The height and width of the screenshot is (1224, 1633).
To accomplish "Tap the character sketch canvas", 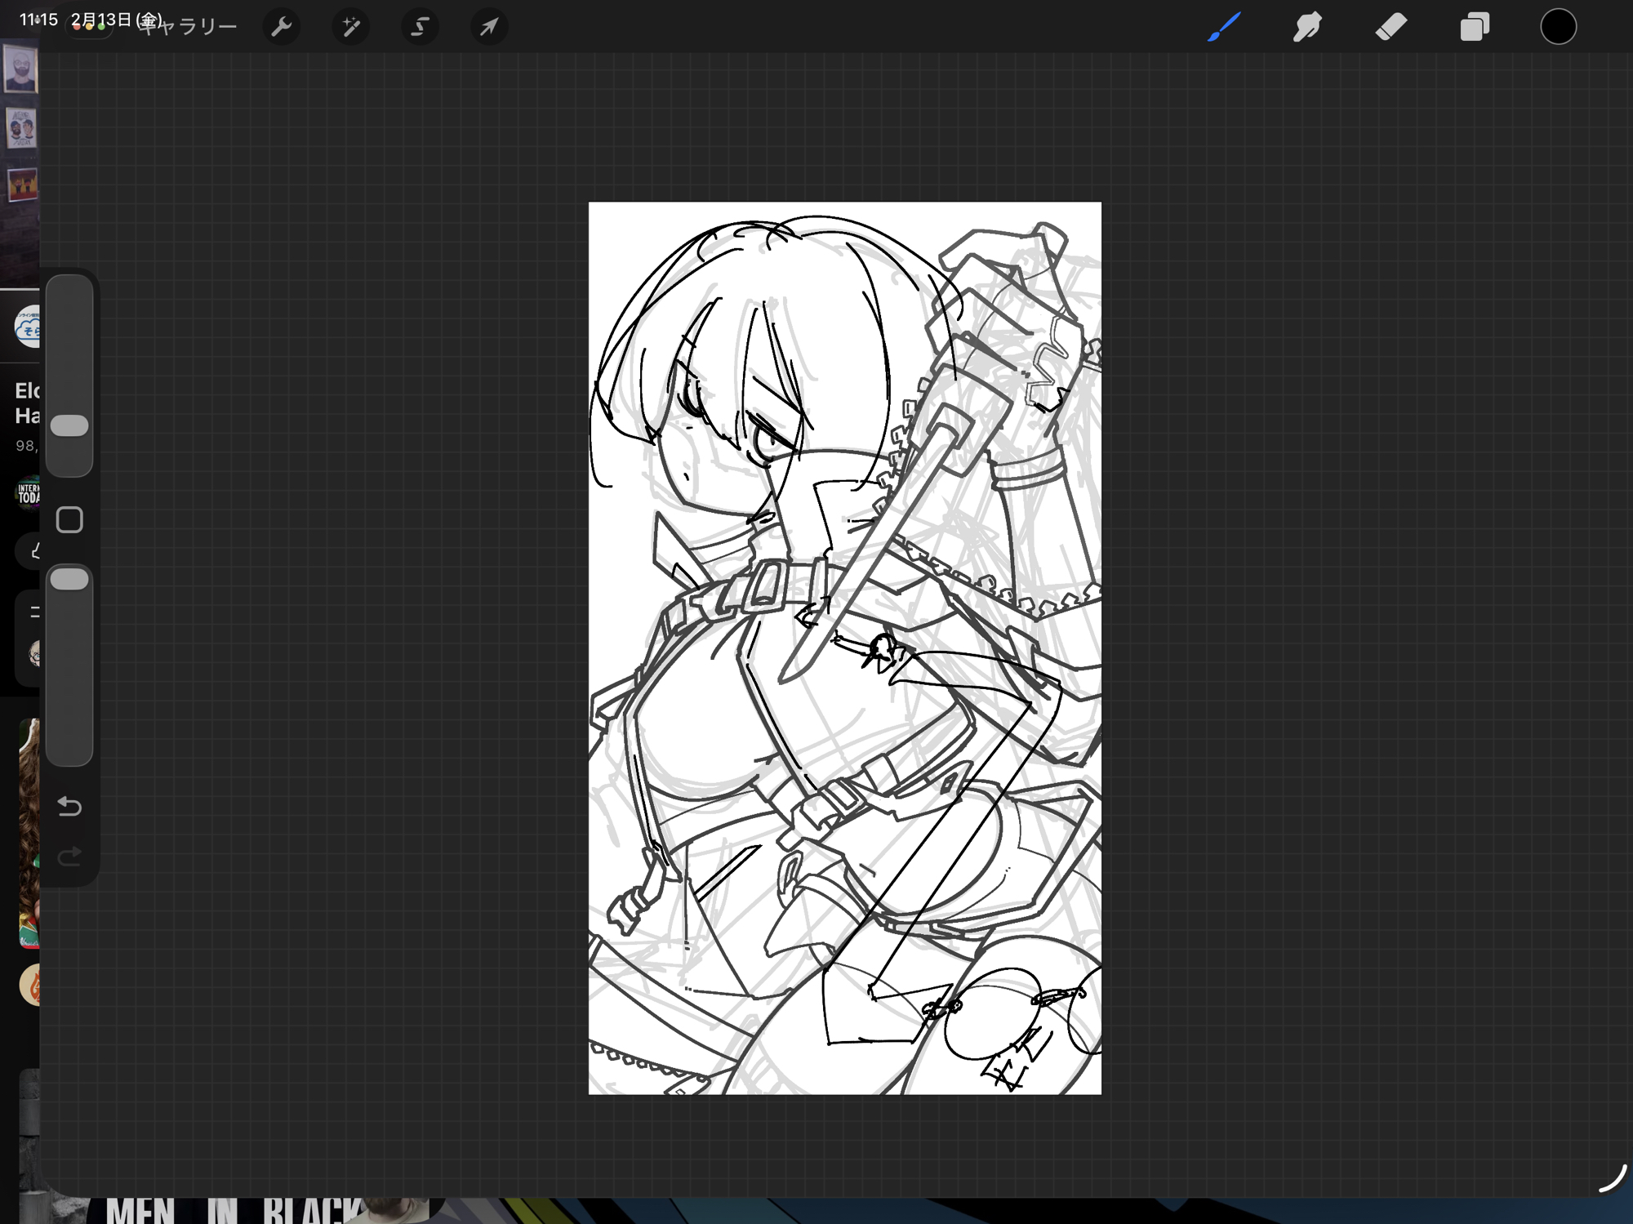I will (x=844, y=648).
